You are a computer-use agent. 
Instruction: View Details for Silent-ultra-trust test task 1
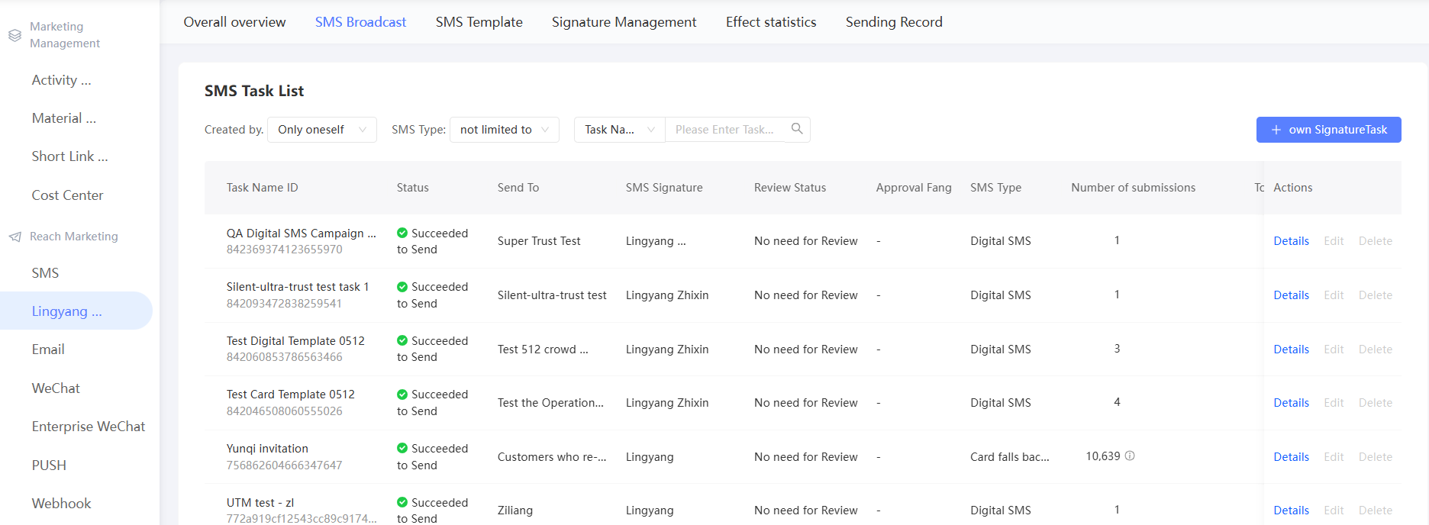[1291, 295]
